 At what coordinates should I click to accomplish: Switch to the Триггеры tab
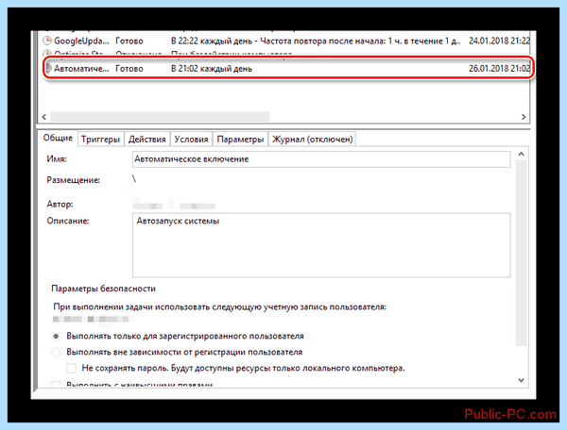100,140
